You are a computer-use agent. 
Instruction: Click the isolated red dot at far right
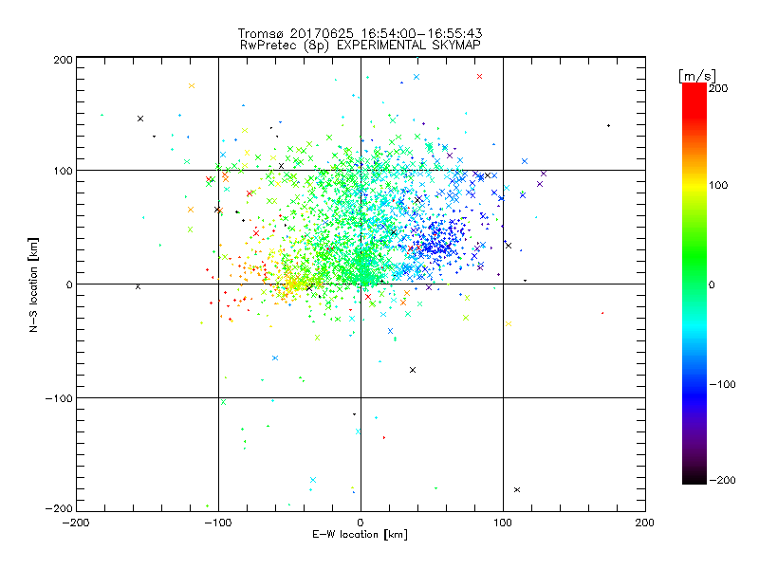(602, 313)
